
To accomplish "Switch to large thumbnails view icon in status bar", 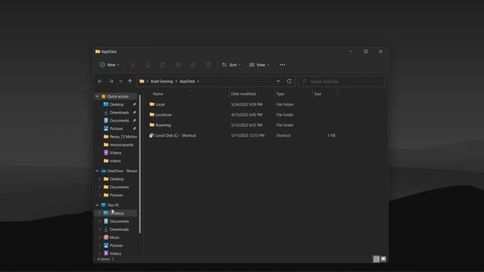I will (383, 259).
